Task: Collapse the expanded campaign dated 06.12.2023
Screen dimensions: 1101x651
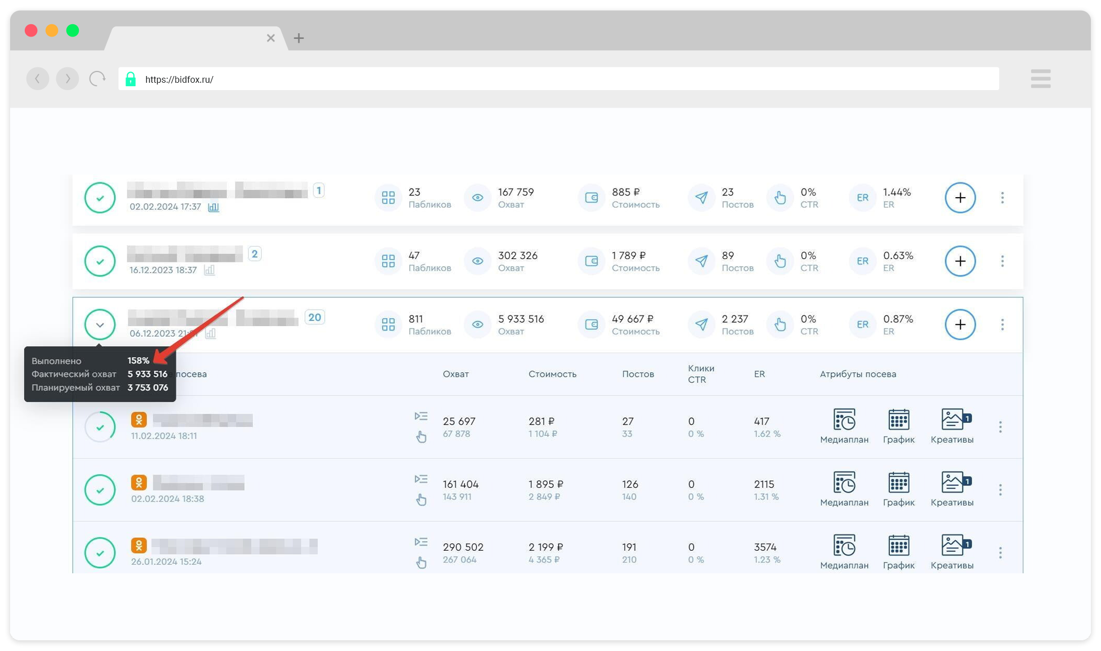Action: pyautogui.click(x=100, y=325)
